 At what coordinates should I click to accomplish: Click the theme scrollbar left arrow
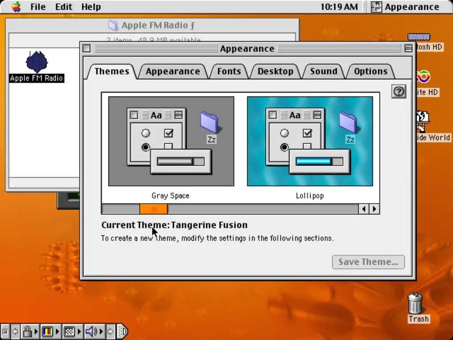pos(364,209)
